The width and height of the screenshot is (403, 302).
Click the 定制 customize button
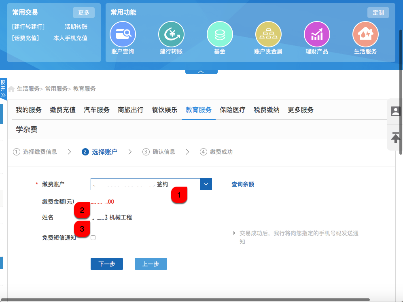click(x=378, y=13)
